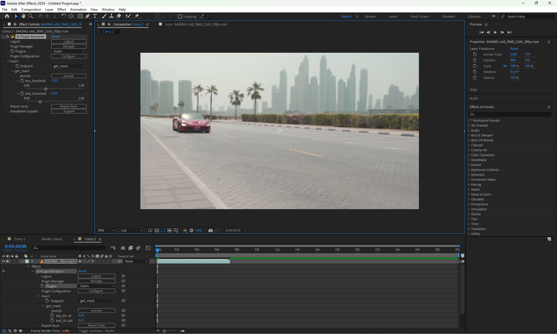
Task: Open the Plugins dropdown showing Gsam
Action: (x=69, y=51)
